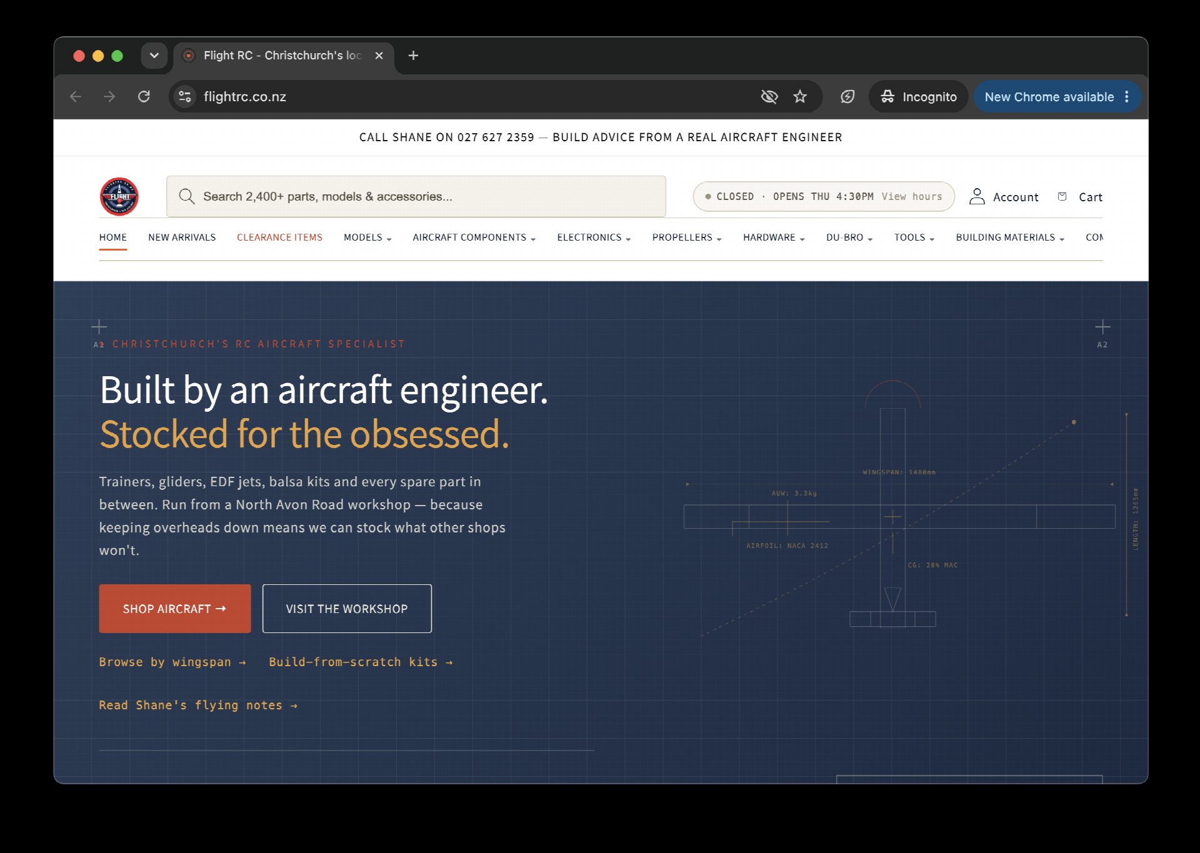The height and width of the screenshot is (853, 1200).
Task: Click the heading 'Built by an aircraft engineer.'
Action: [x=324, y=390]
